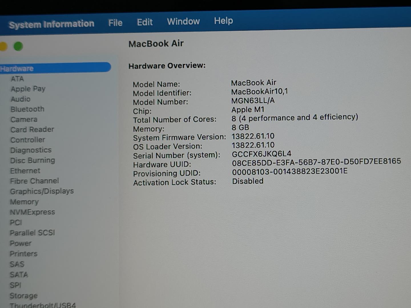Select Apple Pay in the sidebar
The width and height of the screenshot is (411, 308).
pos(28,89)
